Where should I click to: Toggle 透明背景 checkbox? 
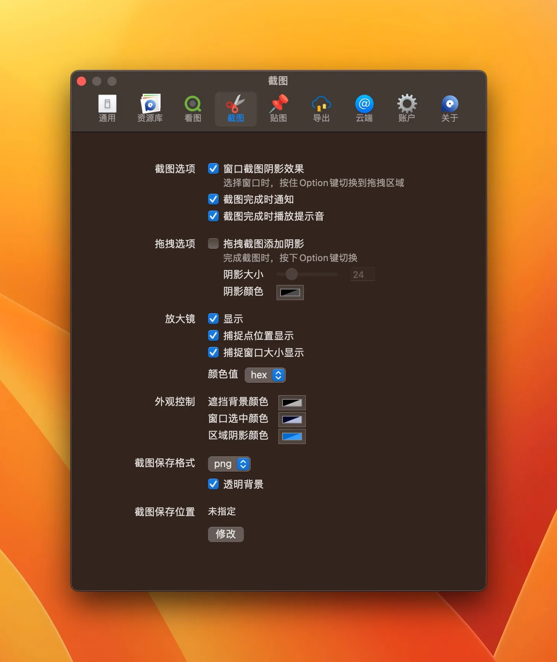213,484
